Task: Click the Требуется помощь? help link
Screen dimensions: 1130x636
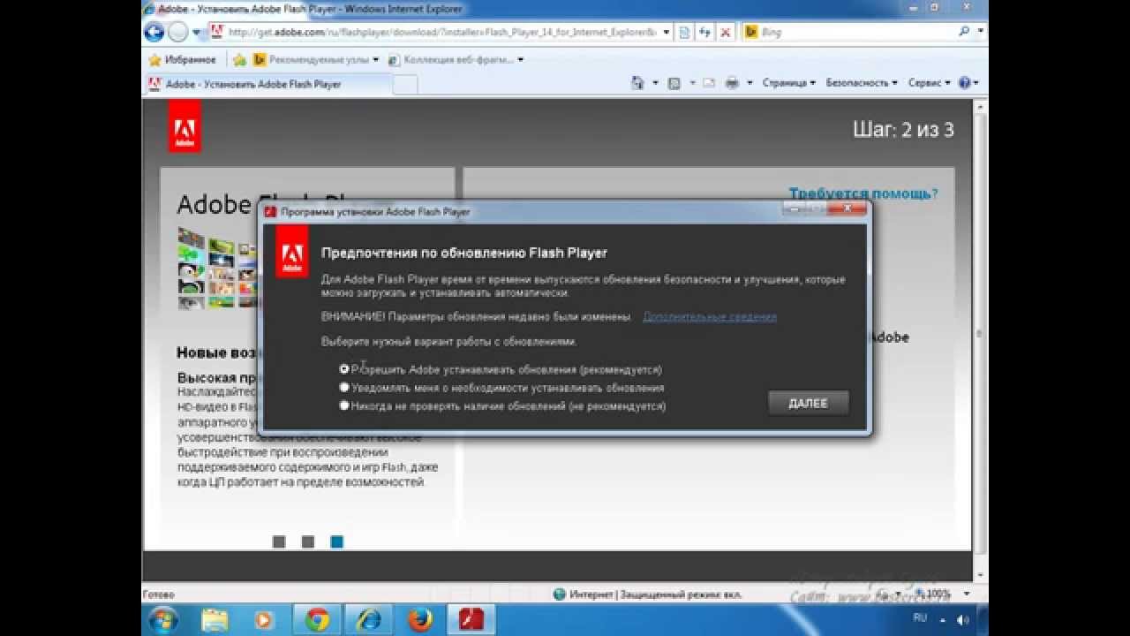Action: (x=863, y=193)
